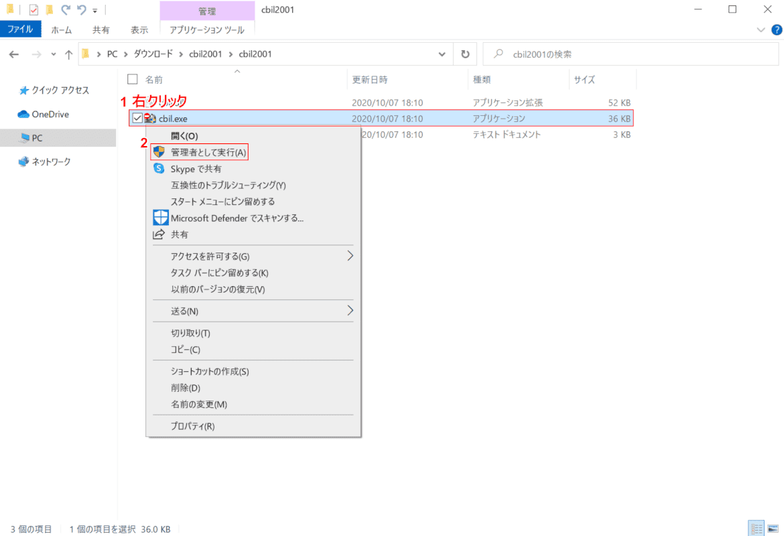Uncheck the checkbox next to cbil.exe
Viewport: 784px width, 536px height.
click(137, 119)
